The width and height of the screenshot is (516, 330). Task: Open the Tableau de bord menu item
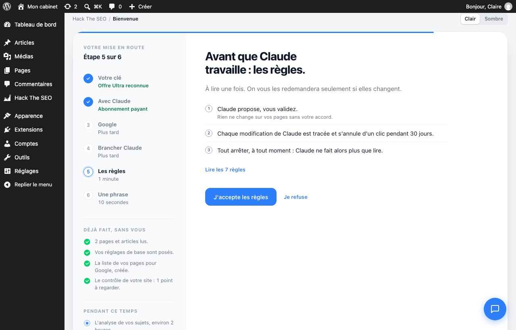(x=32, y=25)
